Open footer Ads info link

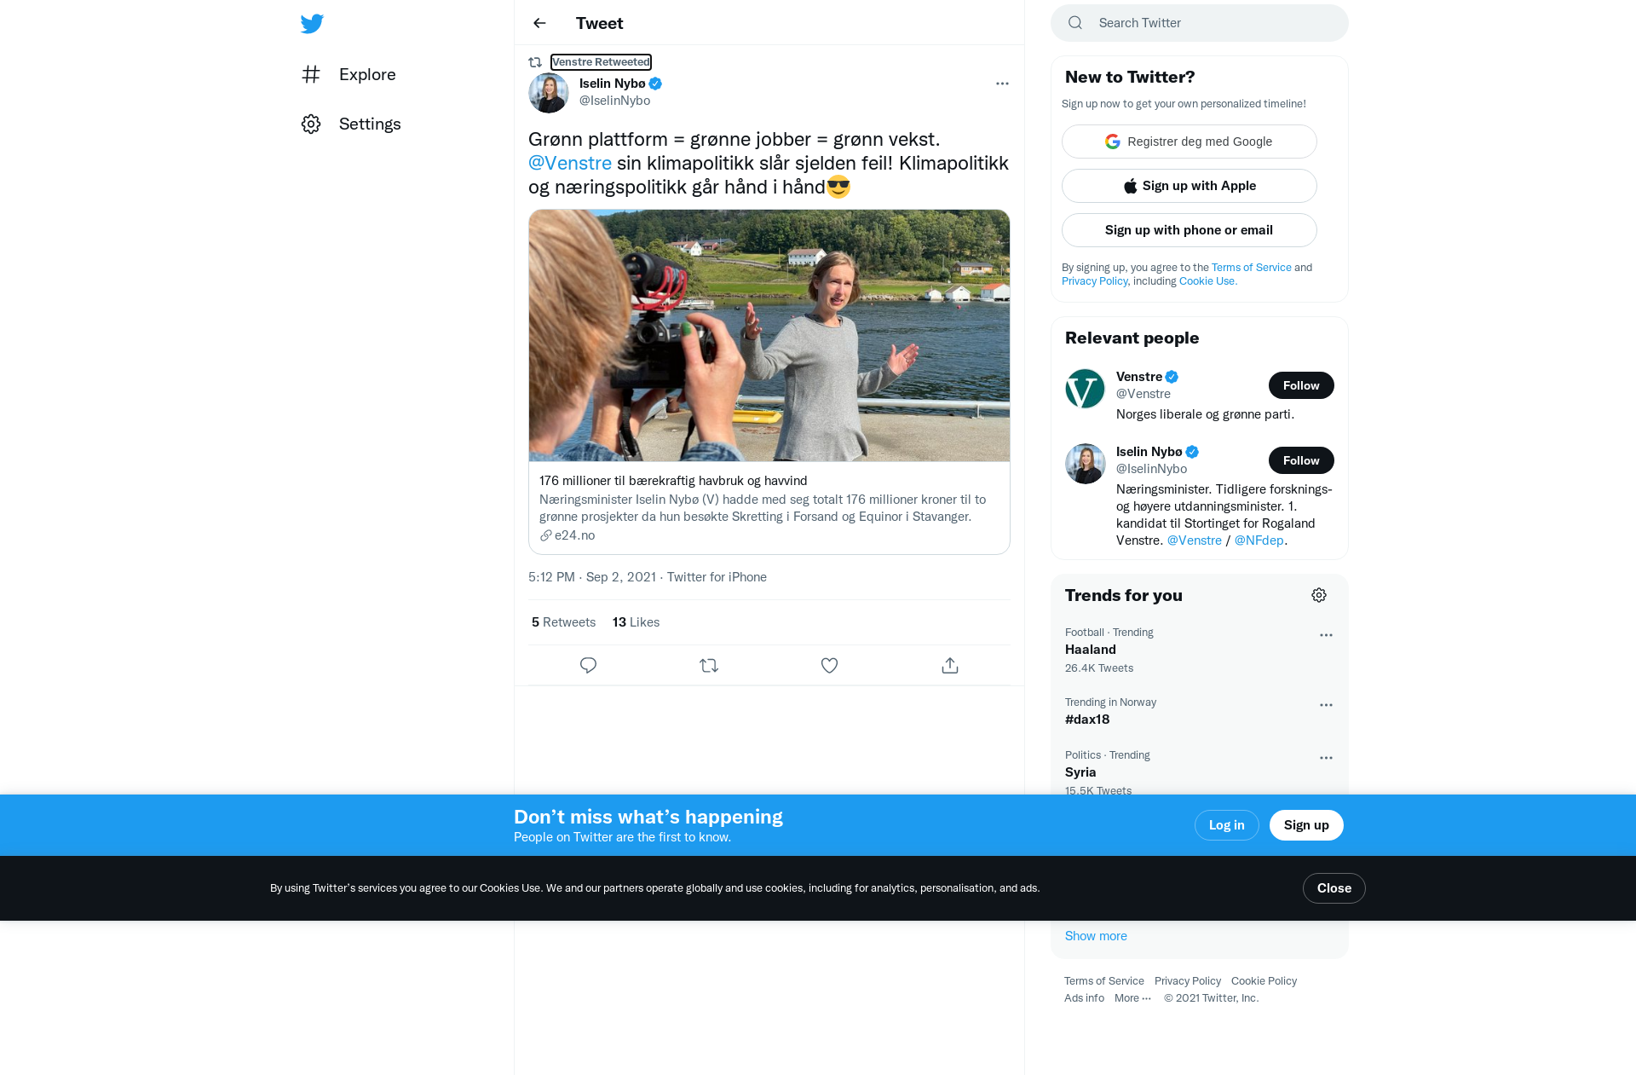pyautogui.click(x=1084, y=998)
